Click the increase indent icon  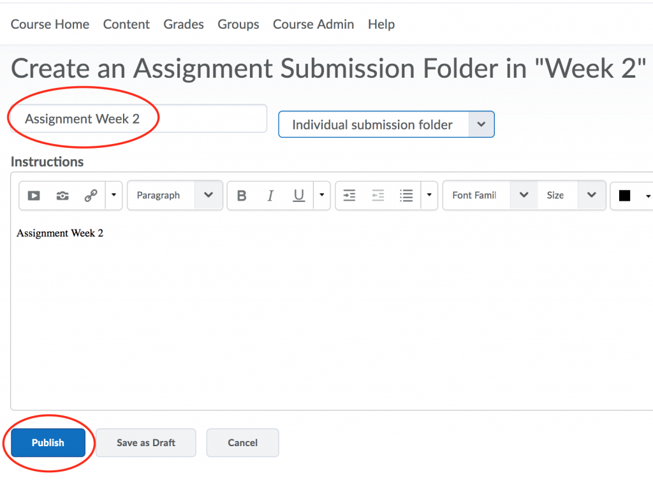click(x=349, y=196)
